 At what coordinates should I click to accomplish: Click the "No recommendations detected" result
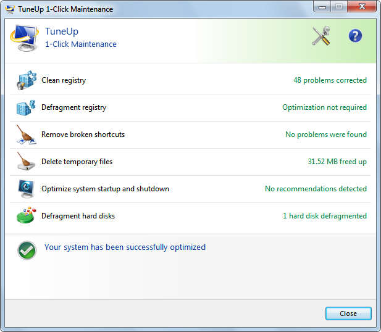(316, 189)
